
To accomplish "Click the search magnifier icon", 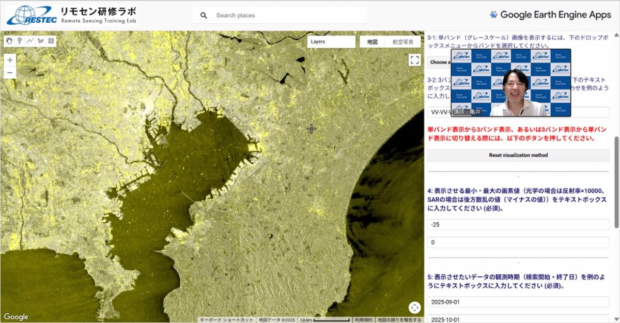I will [204, 16].
